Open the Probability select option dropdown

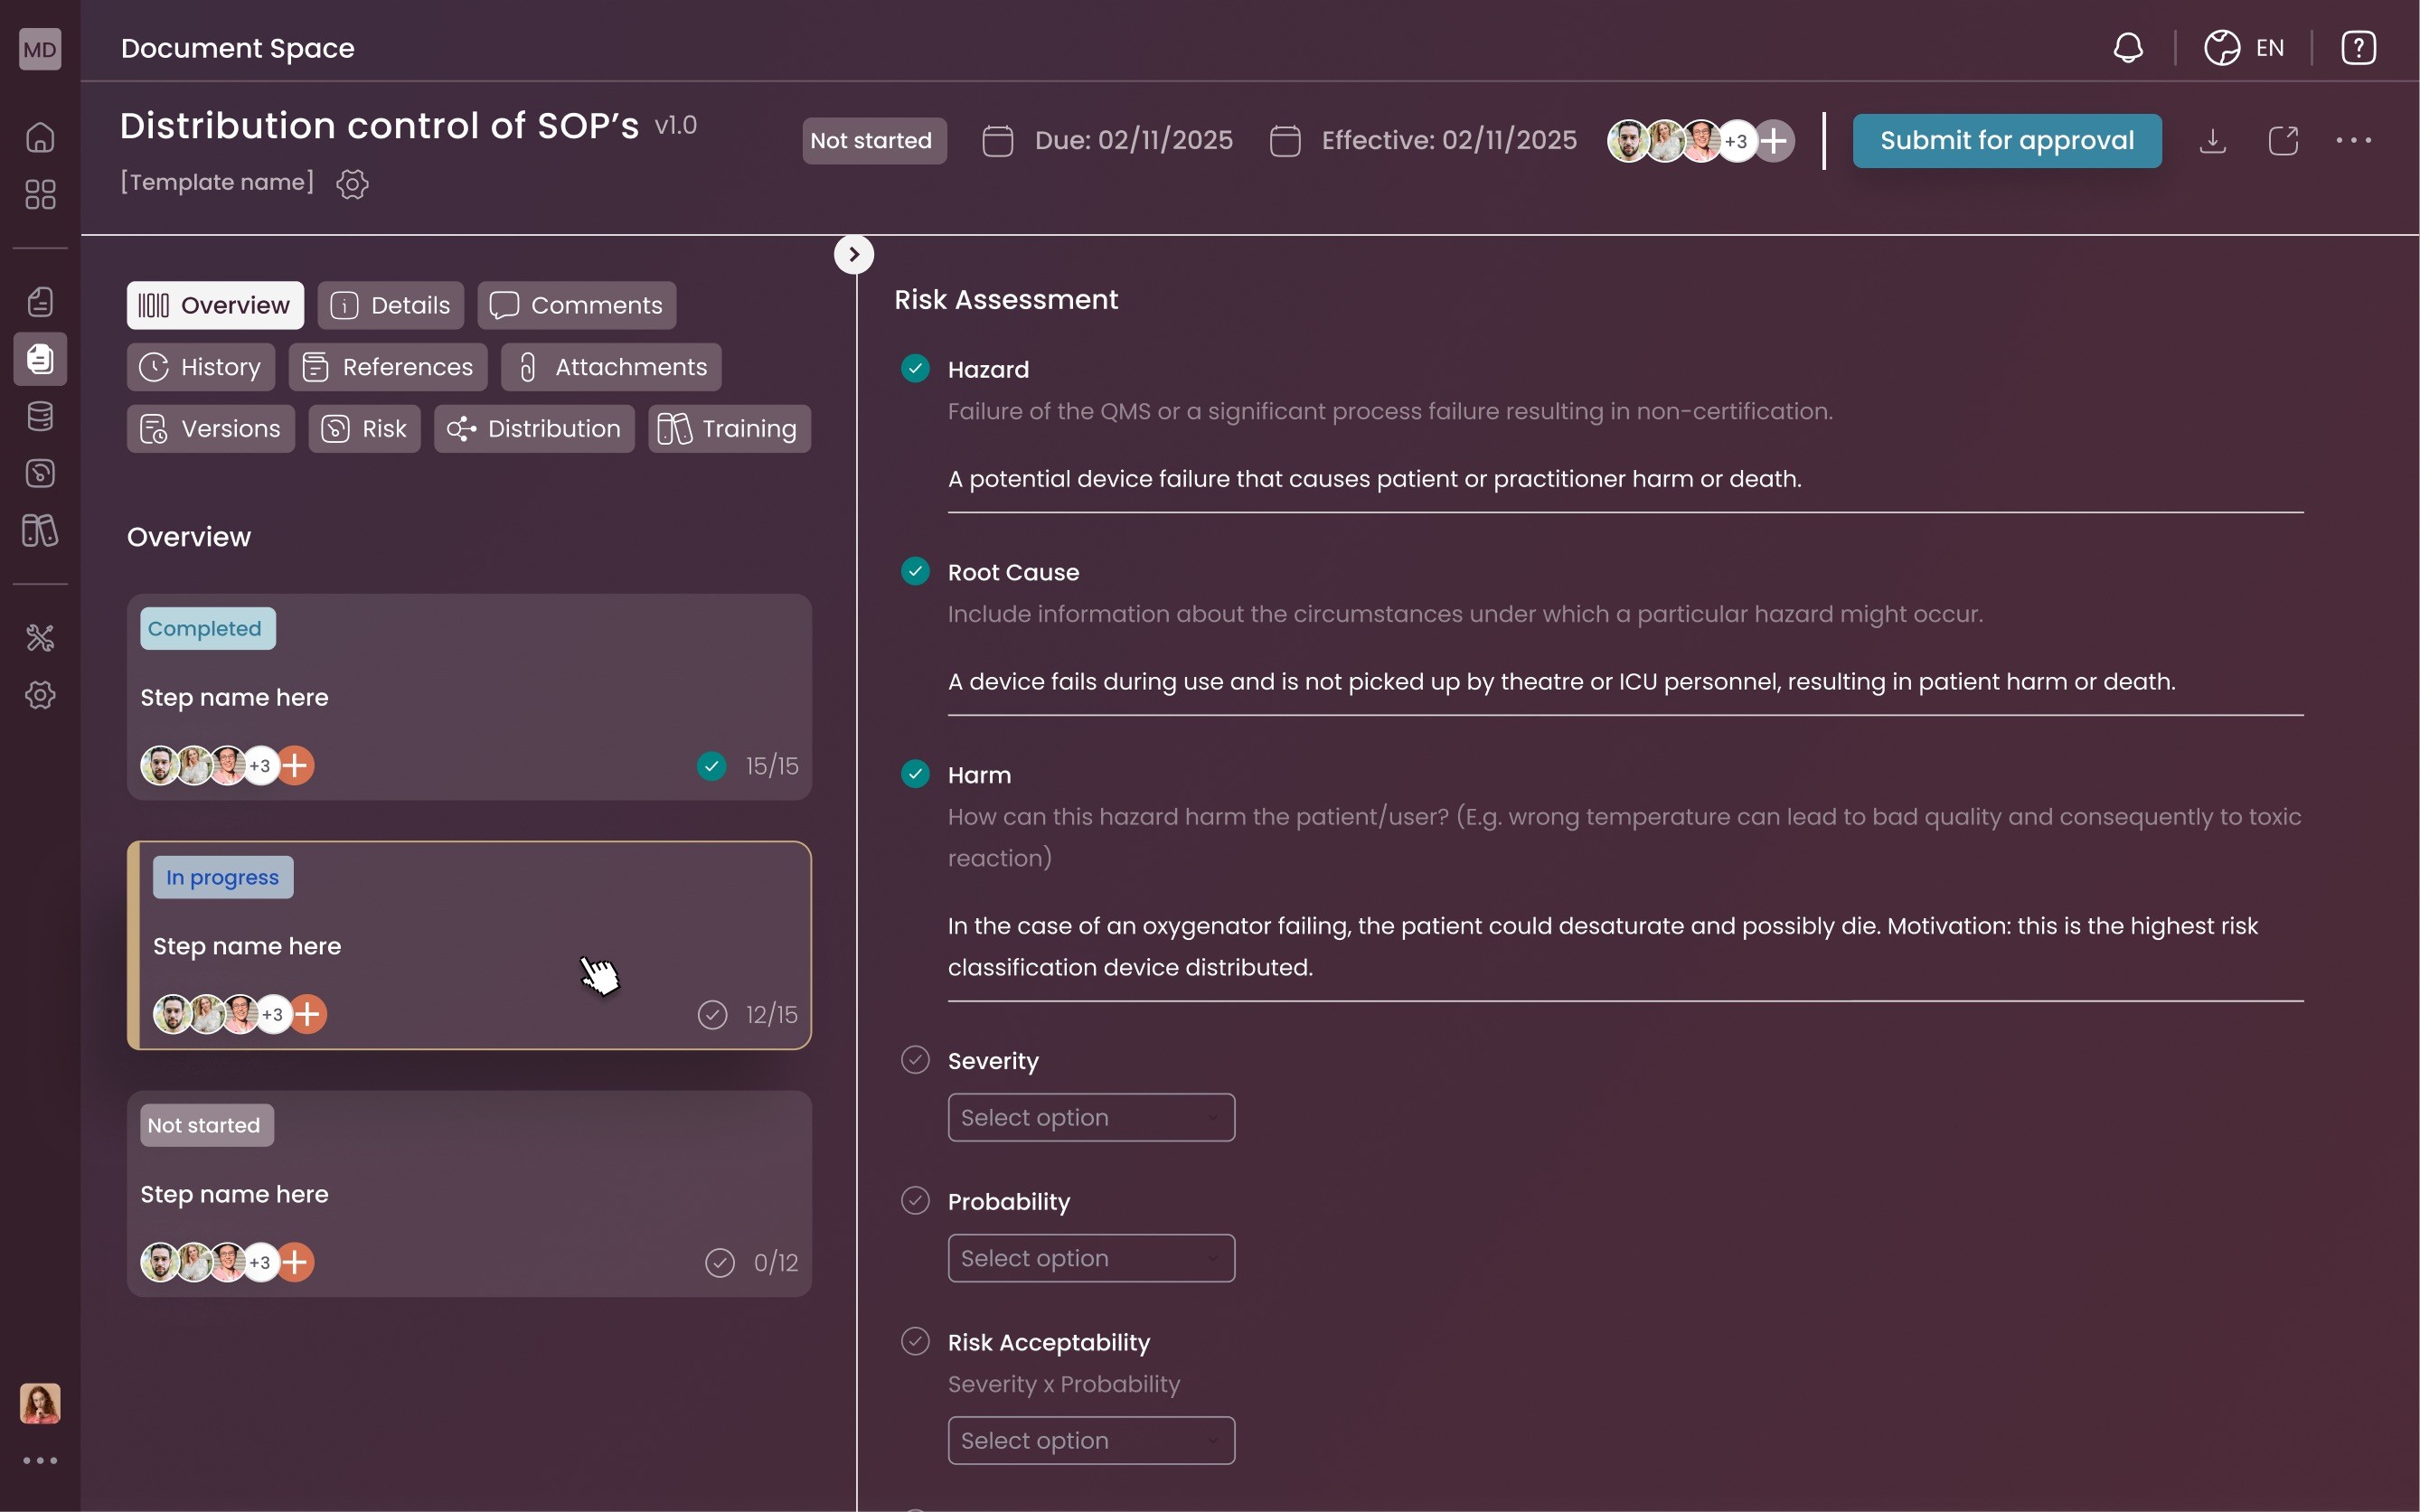1091,1259
